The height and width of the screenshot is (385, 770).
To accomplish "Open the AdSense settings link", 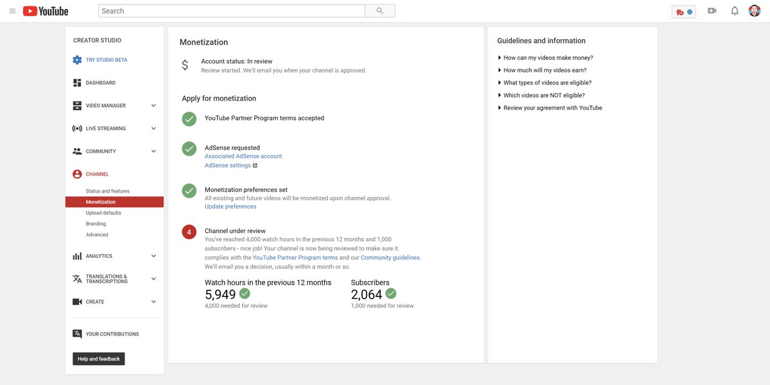I will click(228, 166).
